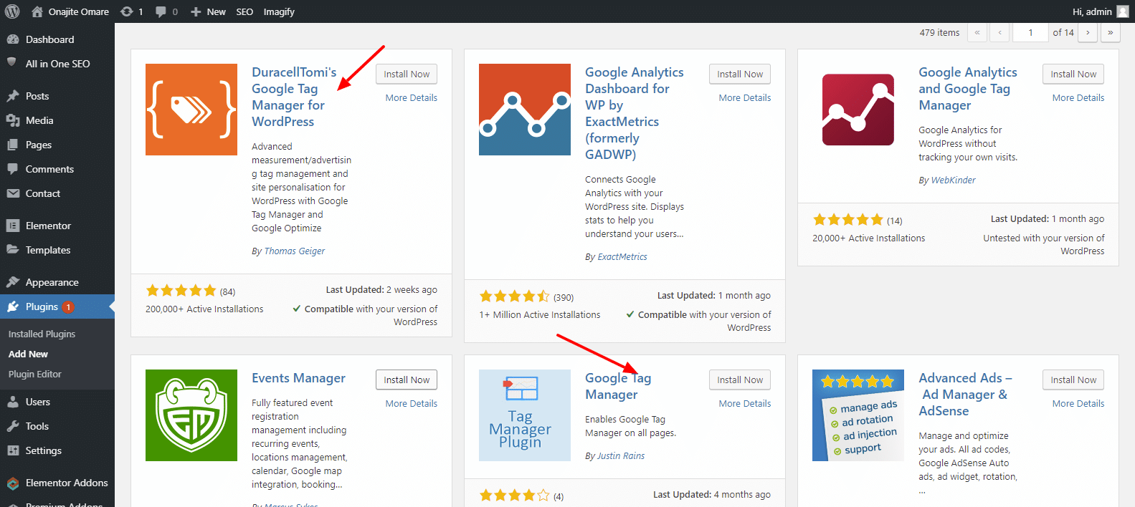Click the Templates folder icon
This screenshot has height=507, width=1135.
pyautogui.click(x=13, y=250)
